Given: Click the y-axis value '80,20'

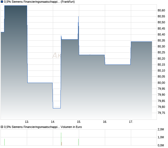Looking at the screenshot, I should coord(161,59).
